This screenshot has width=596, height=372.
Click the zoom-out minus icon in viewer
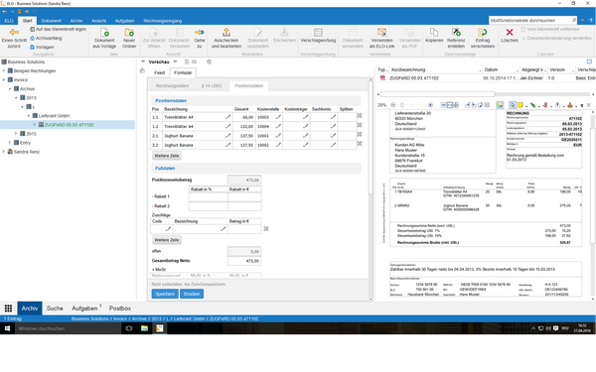click(x=393, y=105)
